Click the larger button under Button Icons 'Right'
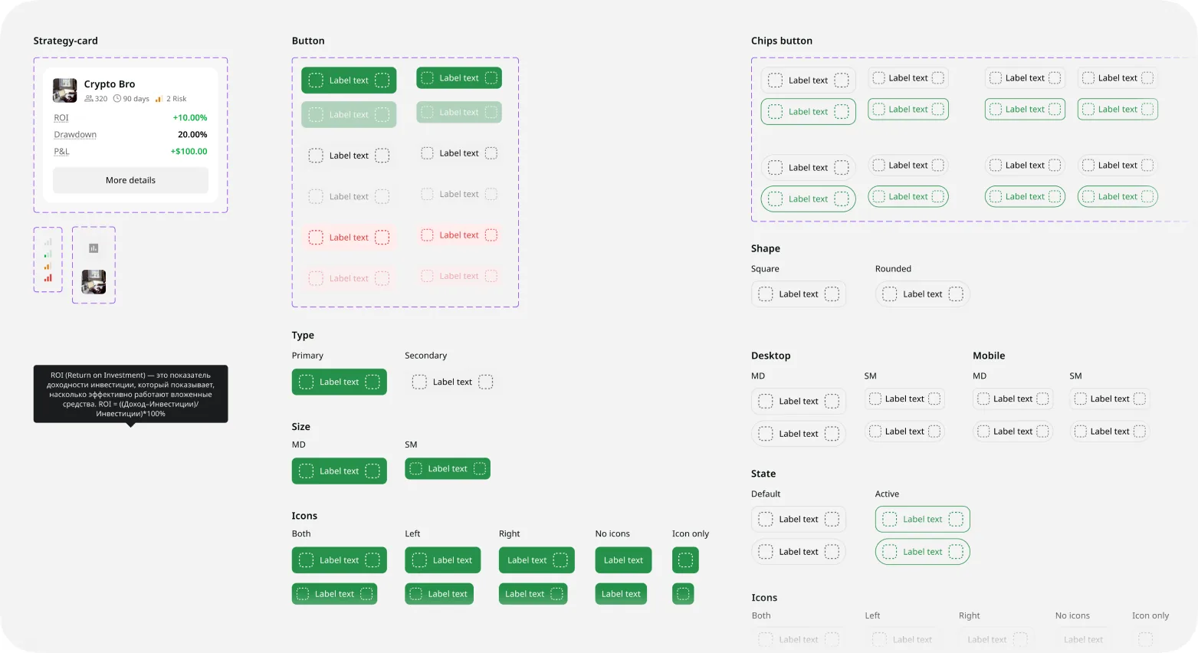 (537, 560)
